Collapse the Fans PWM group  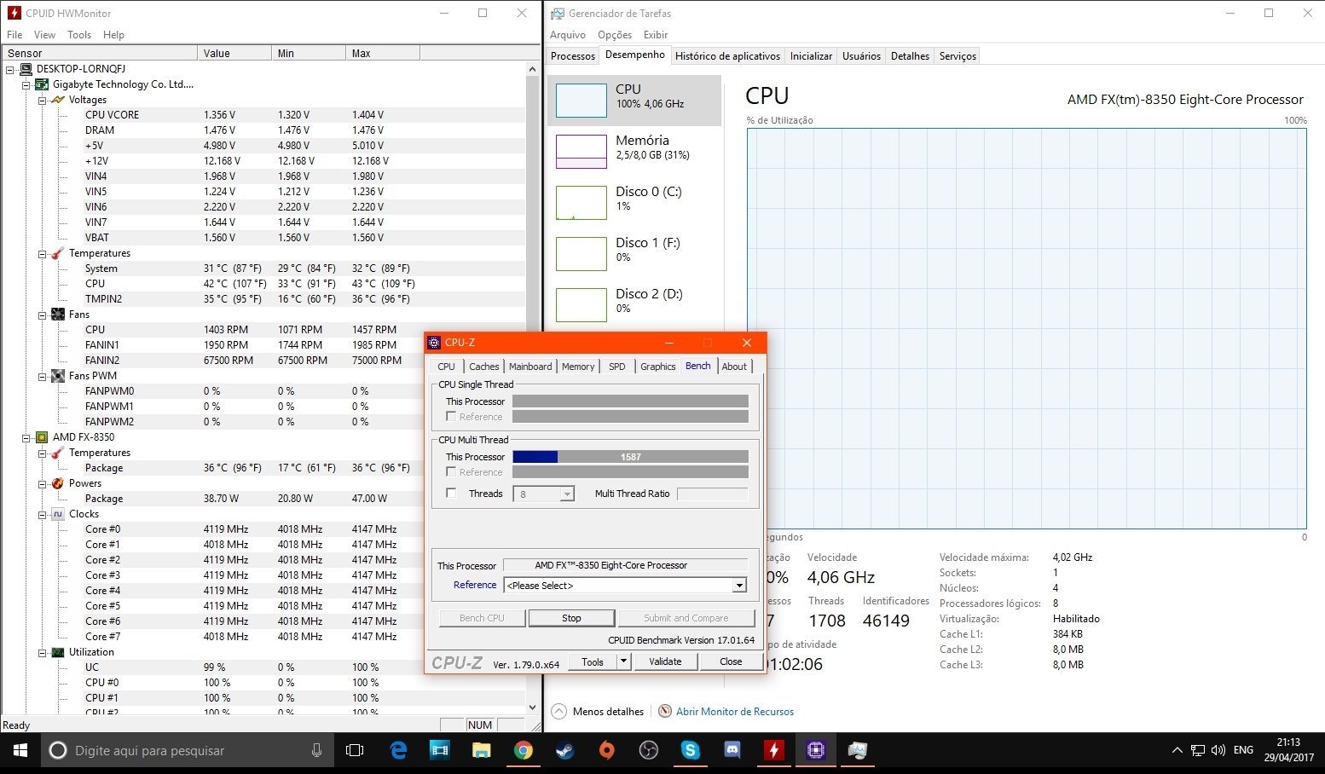(x=42, y=376)
